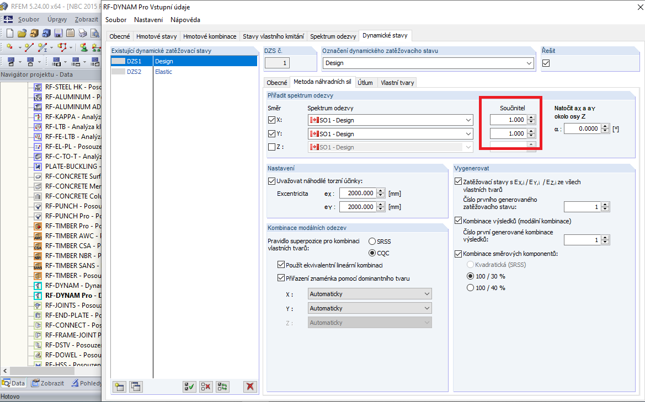Click the Open file folder icon

22,33
